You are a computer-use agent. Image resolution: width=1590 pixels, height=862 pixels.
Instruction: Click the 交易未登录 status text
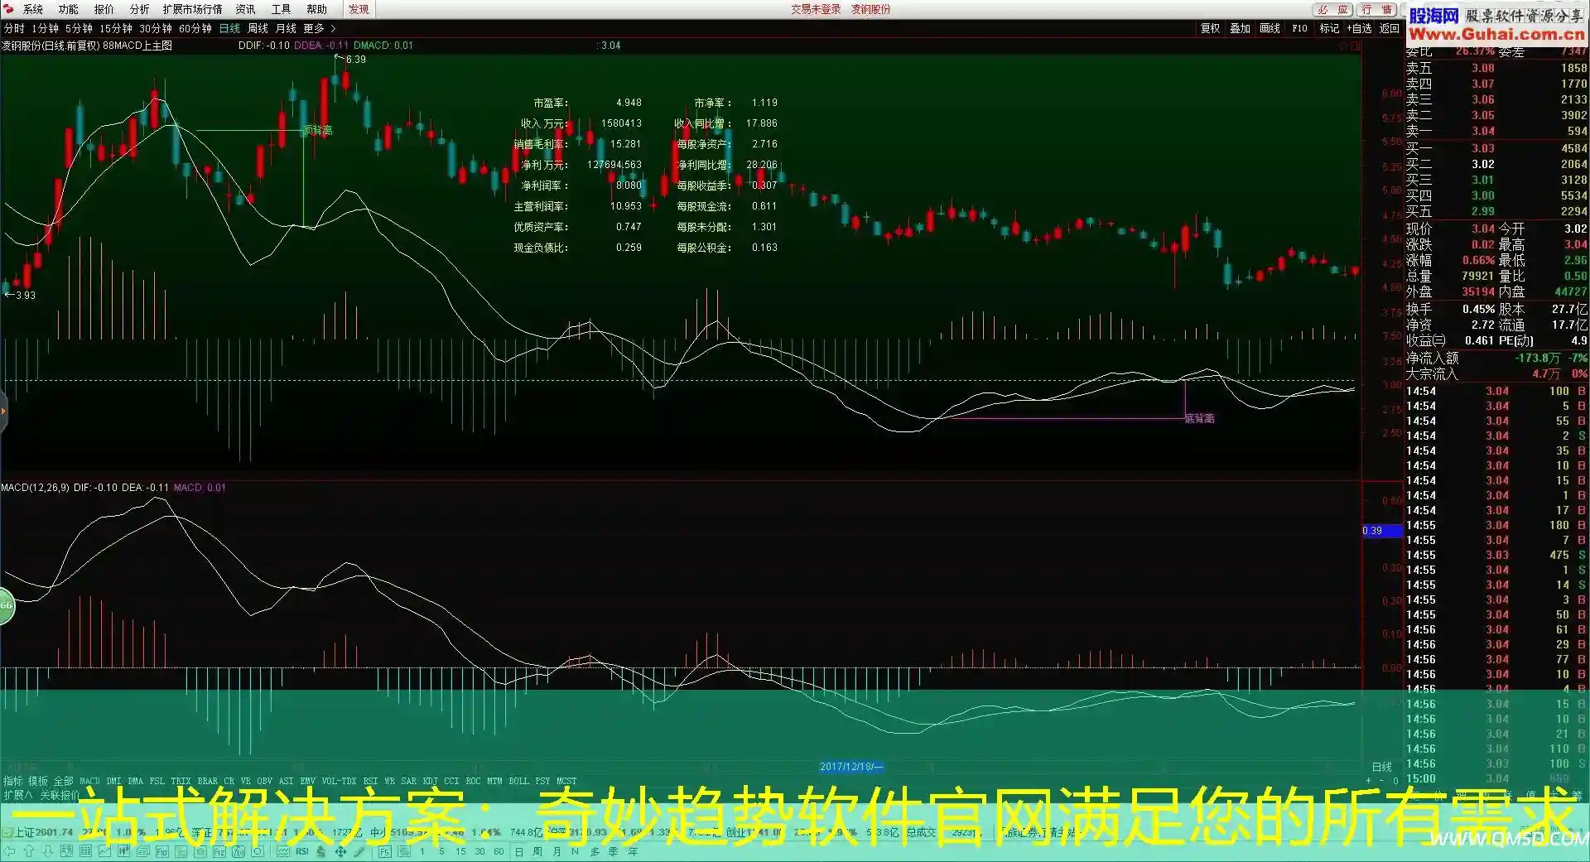tap(815, 9)
